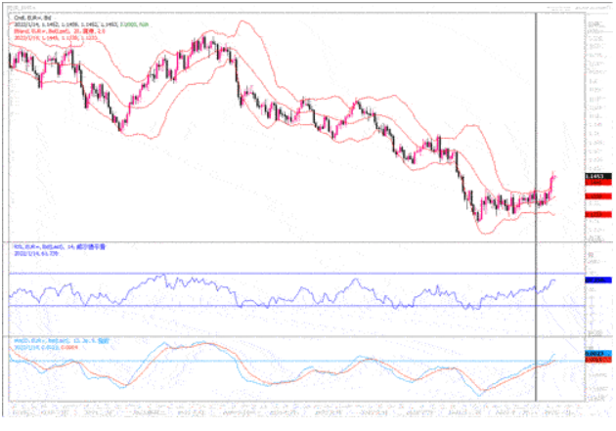Click divider between price chart and RSI panel
The width and height of the screenshot is (616, 431).
coord(293,239)
